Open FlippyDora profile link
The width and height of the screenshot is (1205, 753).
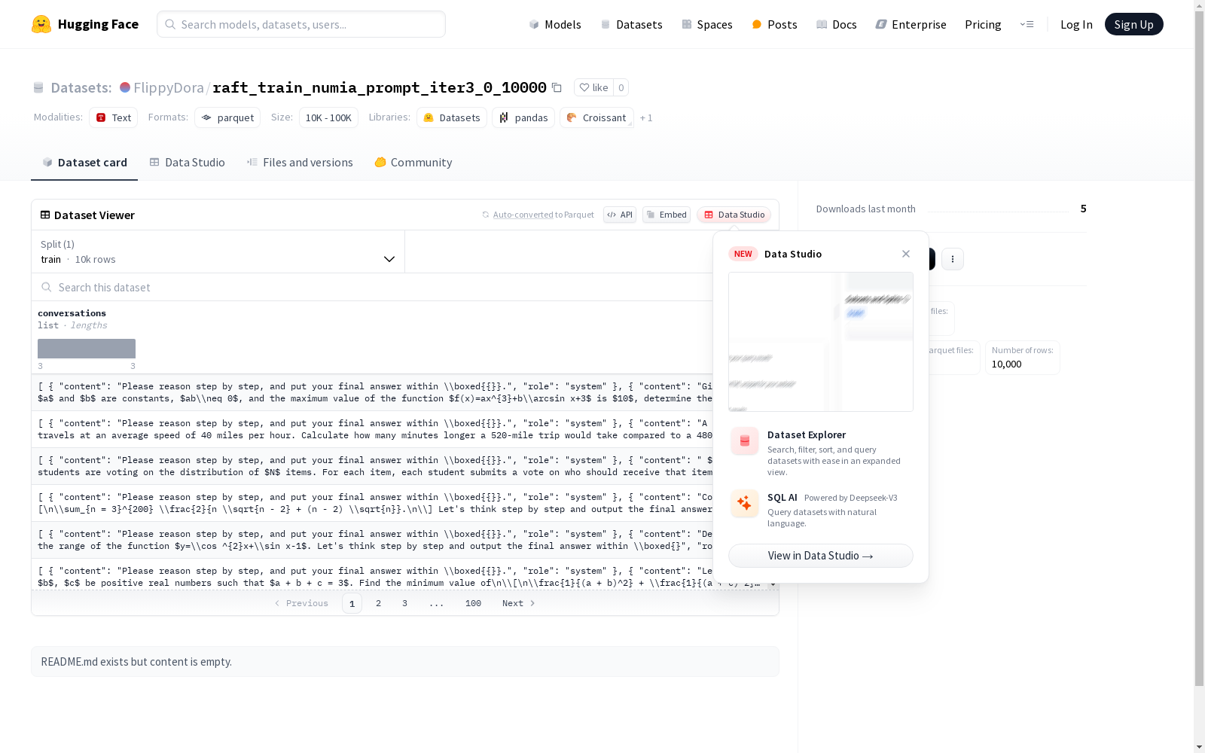[x=169, y=87]
